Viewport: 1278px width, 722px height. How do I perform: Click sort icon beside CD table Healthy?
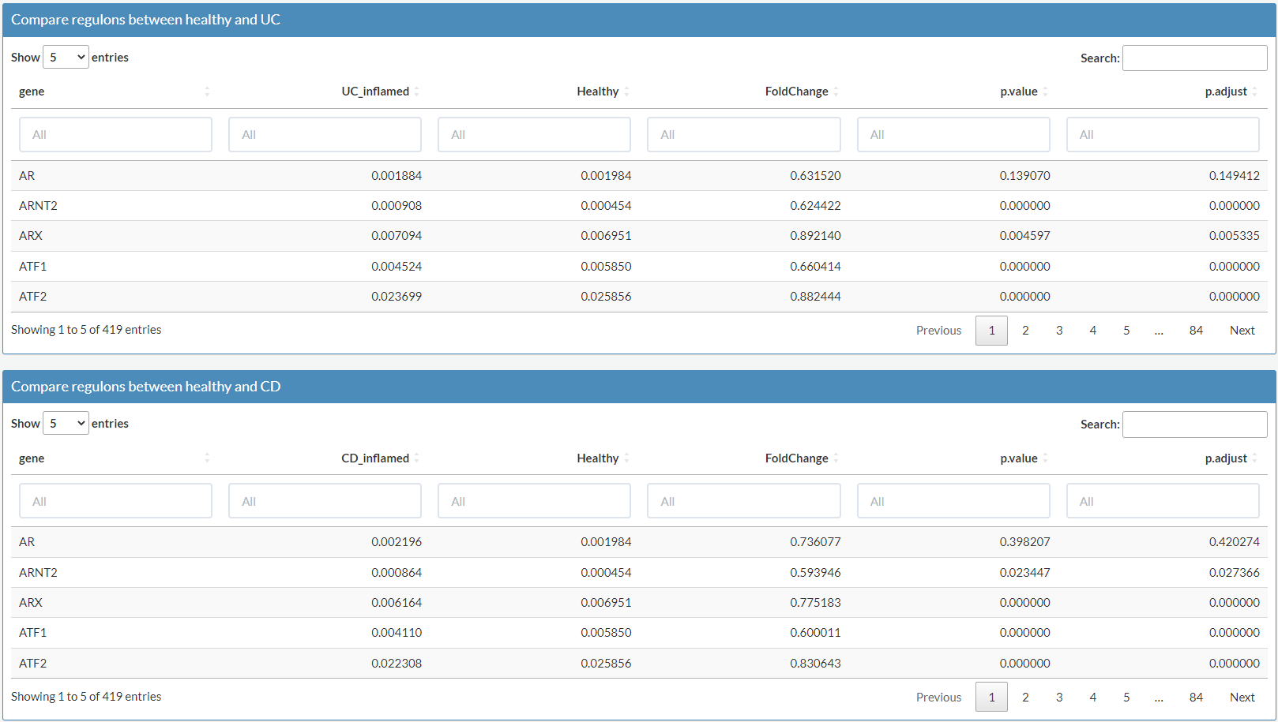coord(626,458)
